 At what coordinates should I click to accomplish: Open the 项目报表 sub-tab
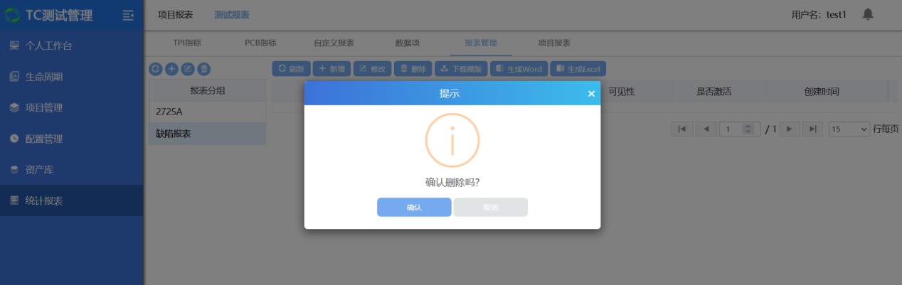click(x=554, y=43)
